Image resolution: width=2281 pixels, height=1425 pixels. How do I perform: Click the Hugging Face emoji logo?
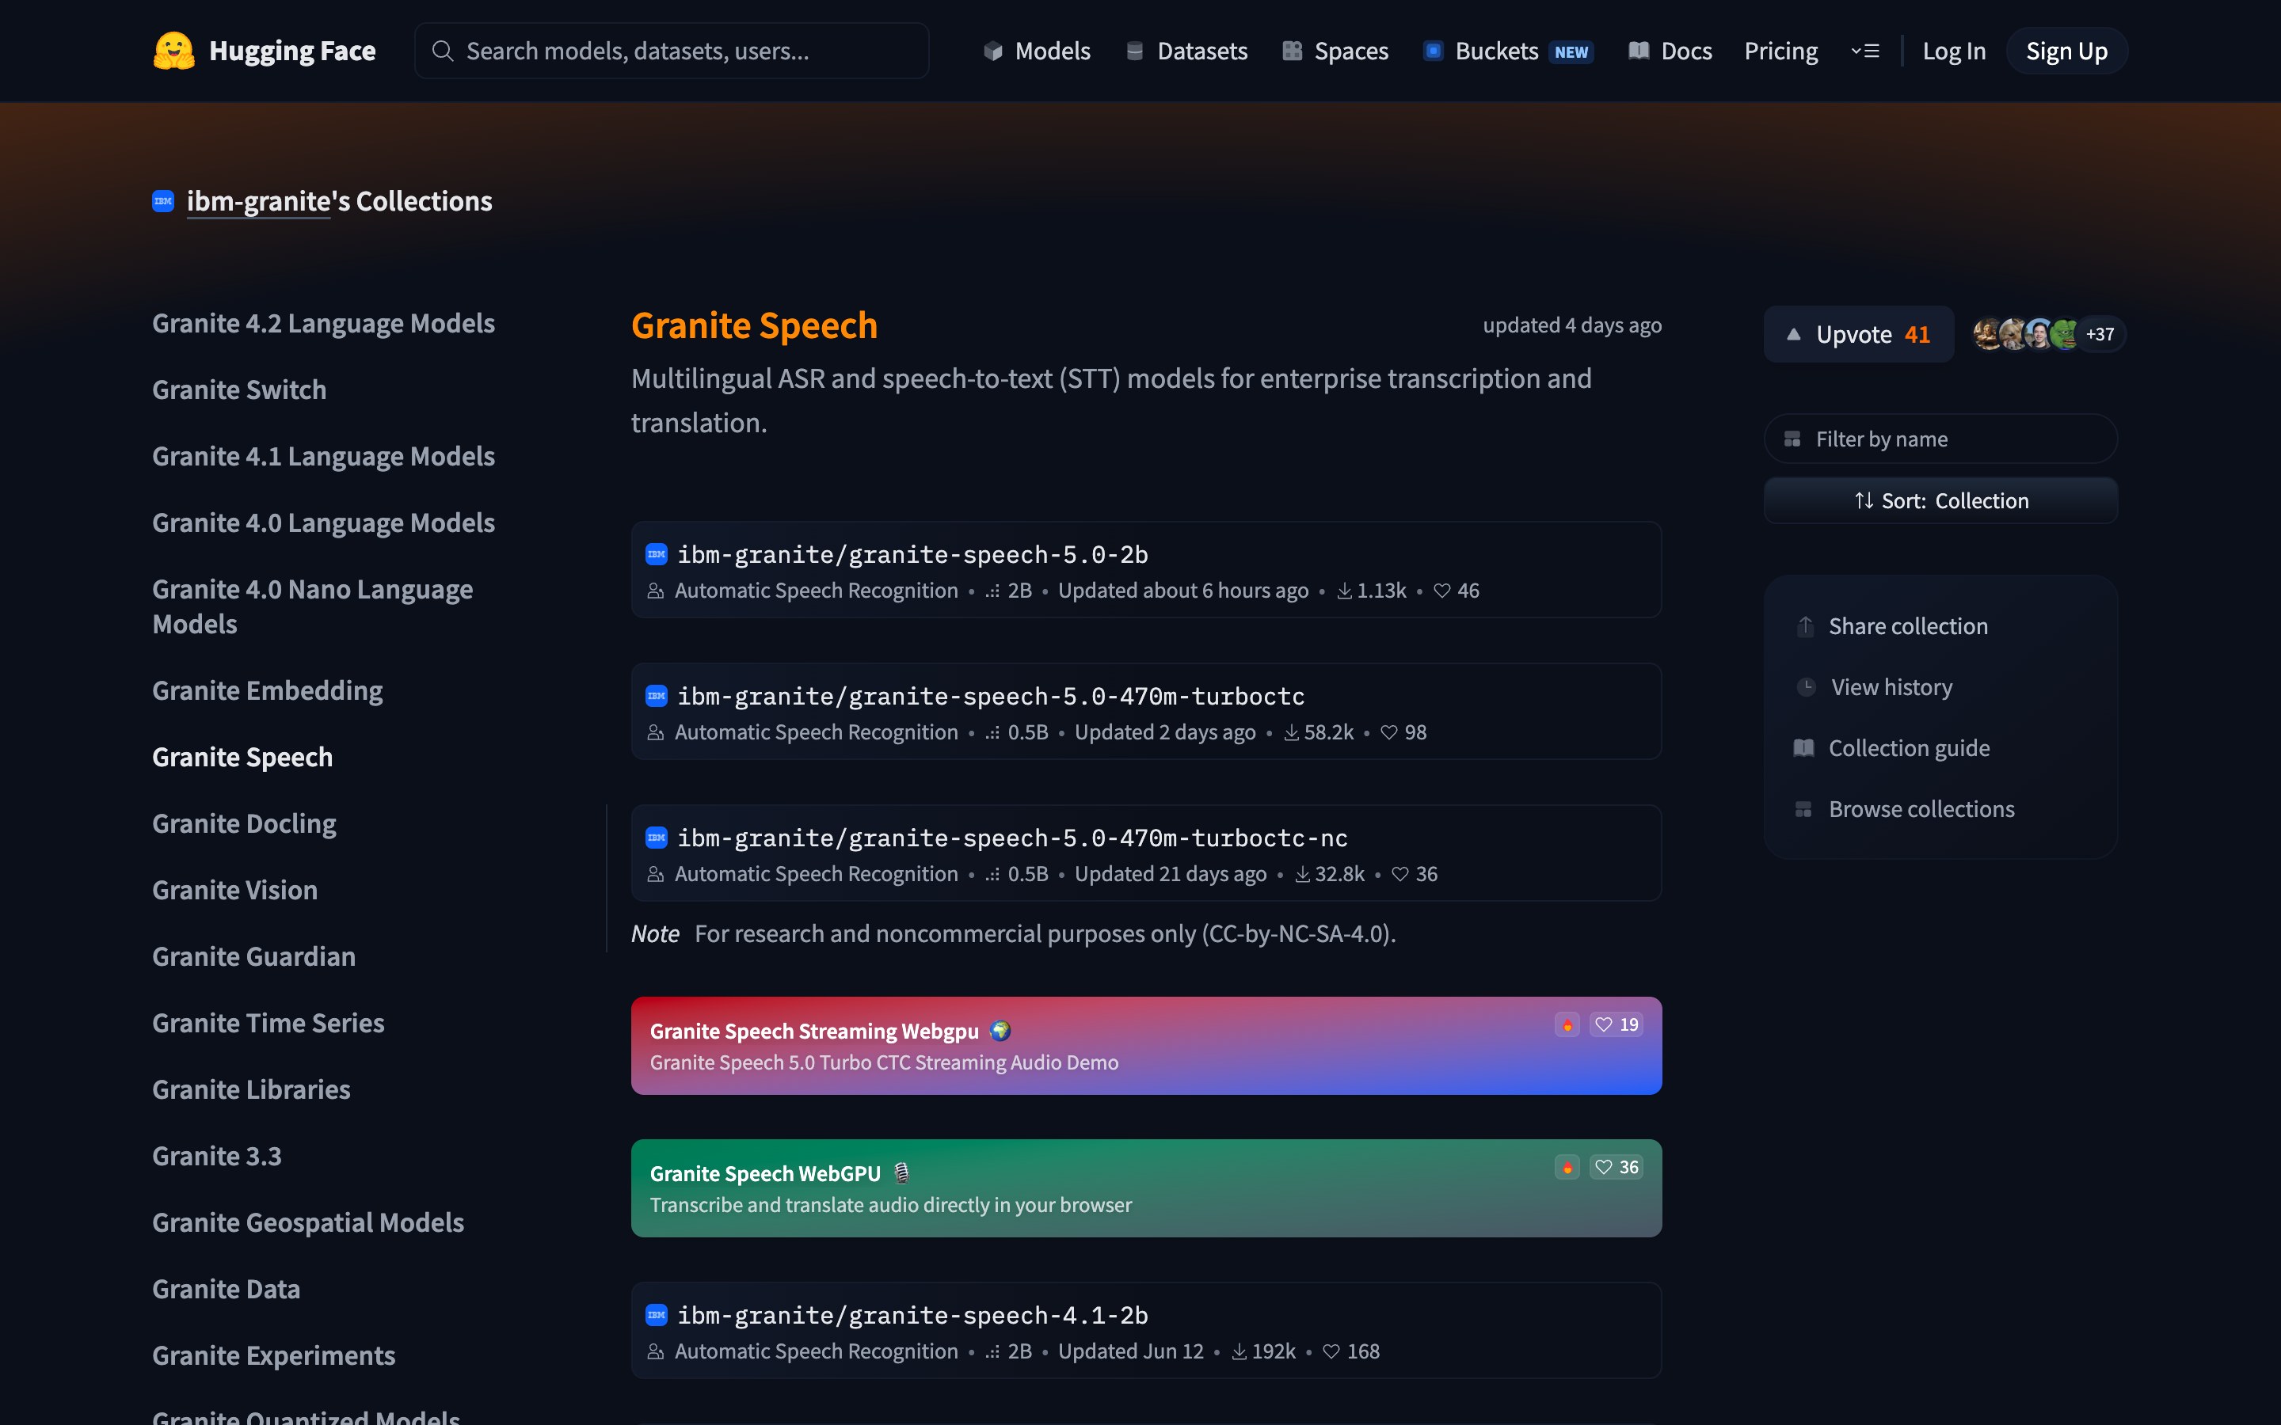click(x=173, y=51)
